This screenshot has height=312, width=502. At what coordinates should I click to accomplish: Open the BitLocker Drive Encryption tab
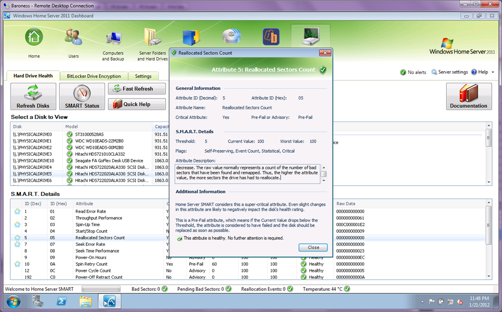pyautogui.click(x=94, y=76)
